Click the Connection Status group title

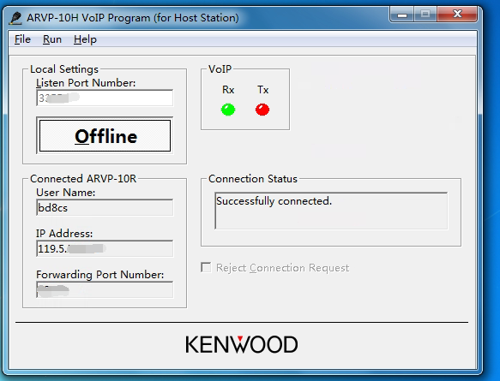(253, 179)
